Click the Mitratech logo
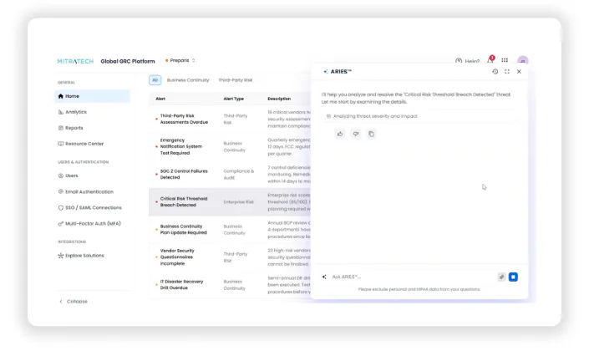589x356 pixels. 75,61
